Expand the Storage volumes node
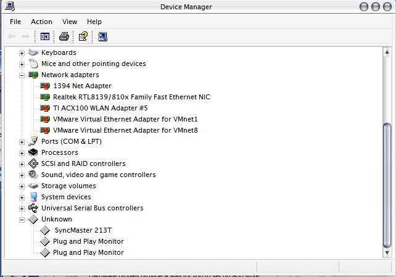 tap(22, 186)
